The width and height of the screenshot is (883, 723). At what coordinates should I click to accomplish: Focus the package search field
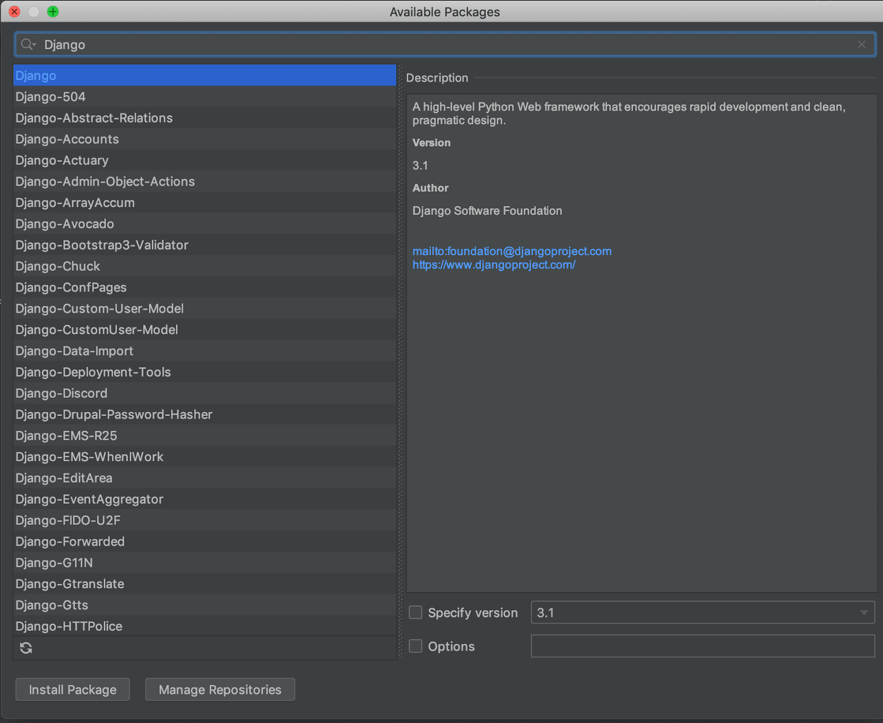(x=445, y=44)
